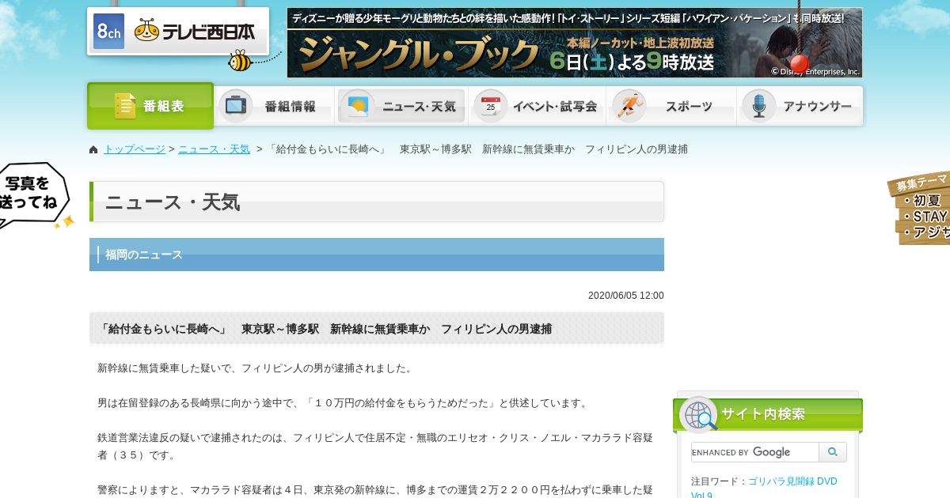950x498 pixels.
Task: Focus the Google custom search field
Action: click(754, 452)
